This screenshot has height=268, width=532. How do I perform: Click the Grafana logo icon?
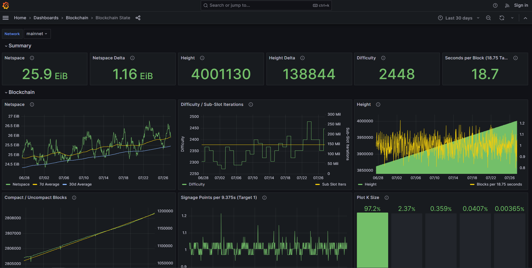coord(6,6)
